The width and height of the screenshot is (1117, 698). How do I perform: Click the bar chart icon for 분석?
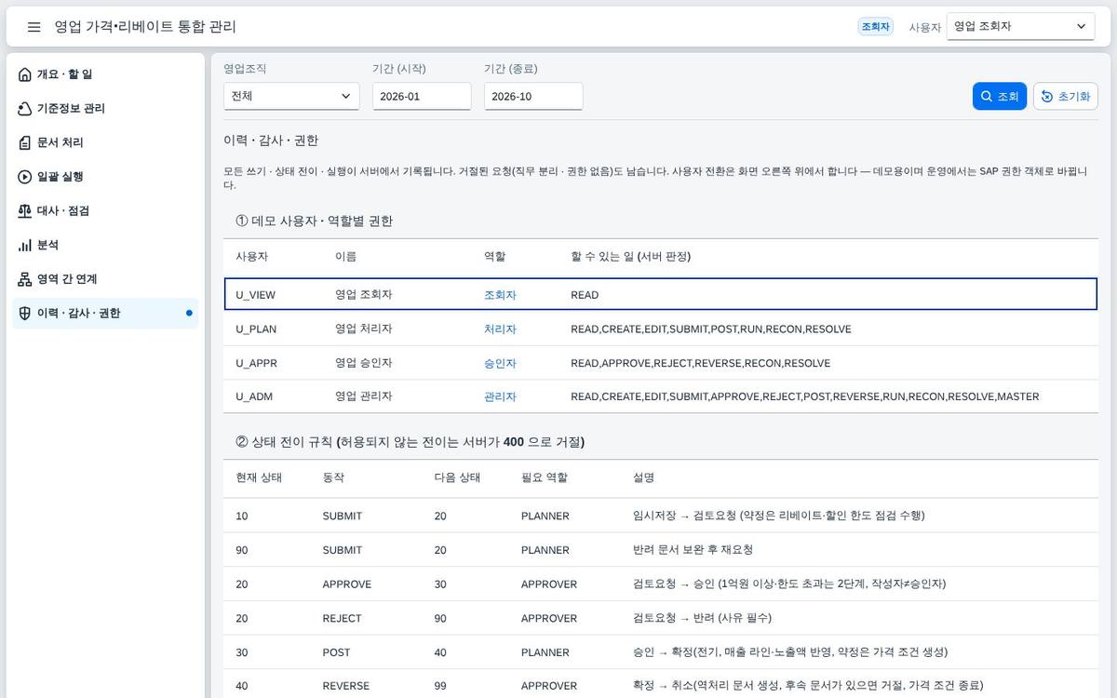(x=25, y=245)
